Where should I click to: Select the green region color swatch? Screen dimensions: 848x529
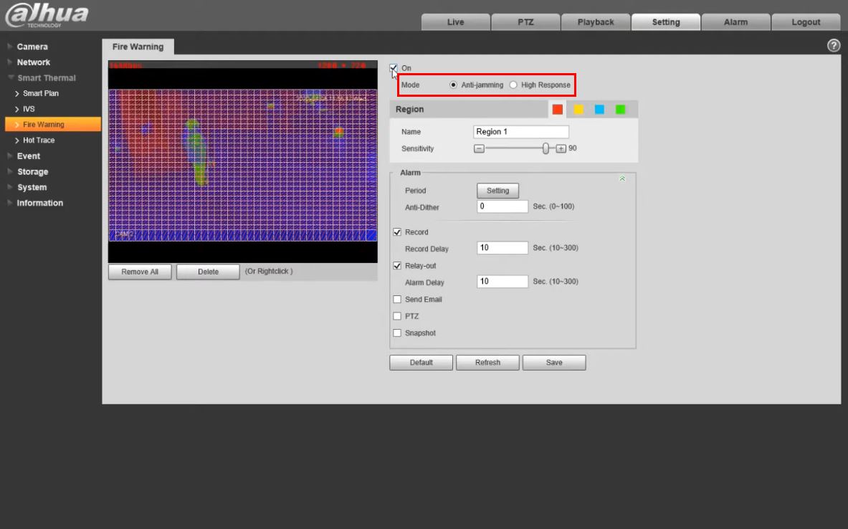[620, 109]
